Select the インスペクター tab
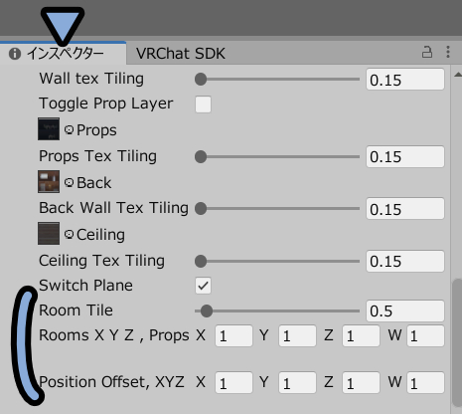 (x=63, y=54)
